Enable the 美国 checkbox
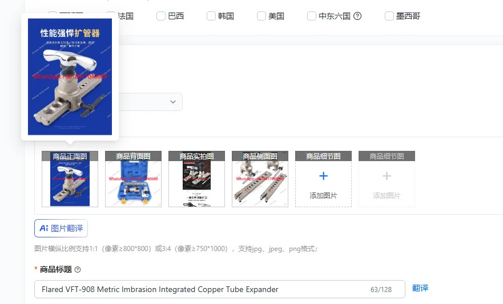 click(261, 16)
